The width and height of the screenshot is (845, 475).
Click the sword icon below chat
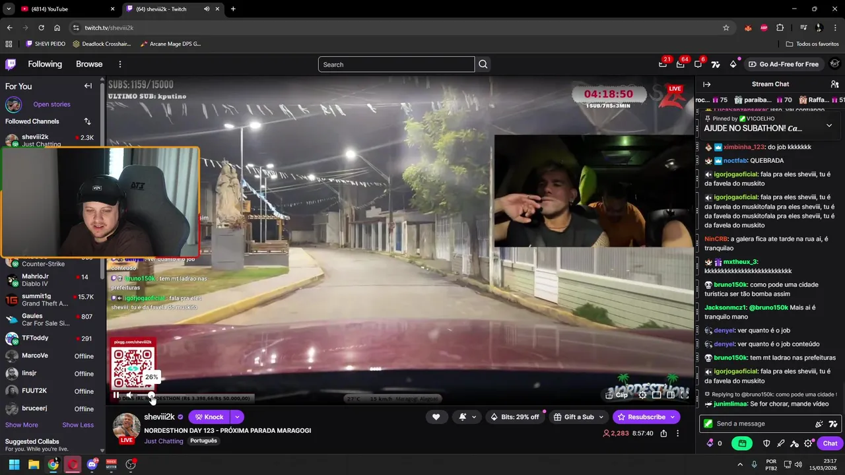pyautogui.click(x=781, y=443)
